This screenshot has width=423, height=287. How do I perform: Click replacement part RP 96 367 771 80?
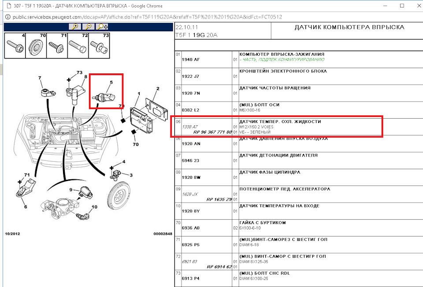(x=212, y=132)
